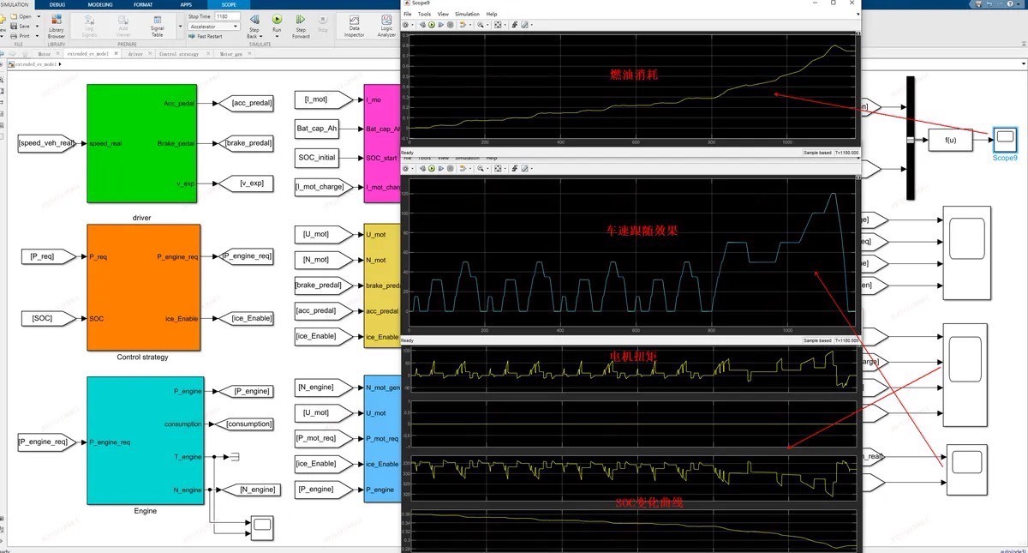
Task: Click Run in the Scope9 toolbar
Action: point(432,25)
